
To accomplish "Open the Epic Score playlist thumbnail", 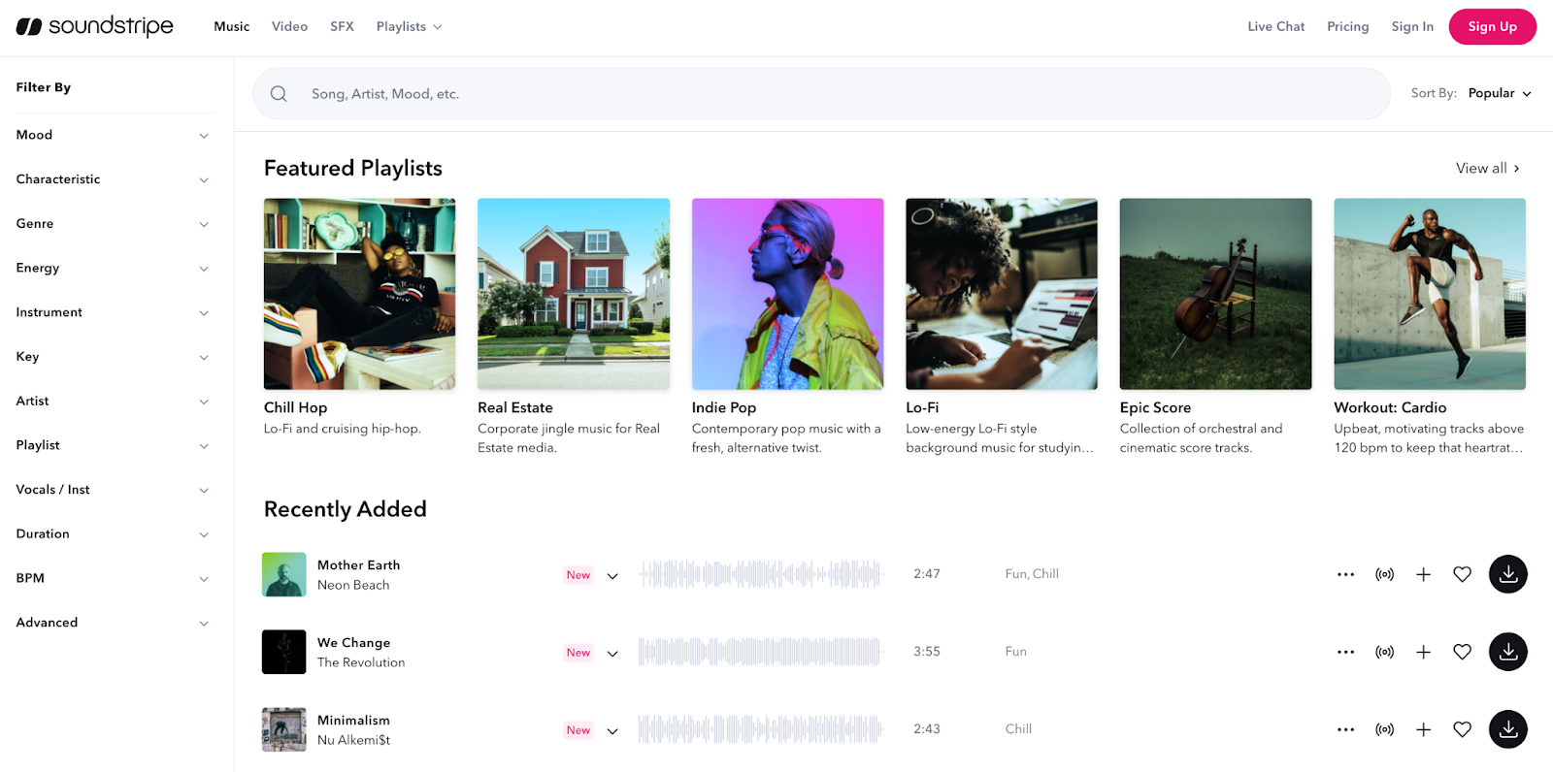I will point(1215,294).
